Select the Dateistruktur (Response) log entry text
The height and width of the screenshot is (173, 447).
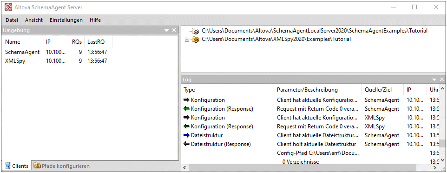coord(221,144)
